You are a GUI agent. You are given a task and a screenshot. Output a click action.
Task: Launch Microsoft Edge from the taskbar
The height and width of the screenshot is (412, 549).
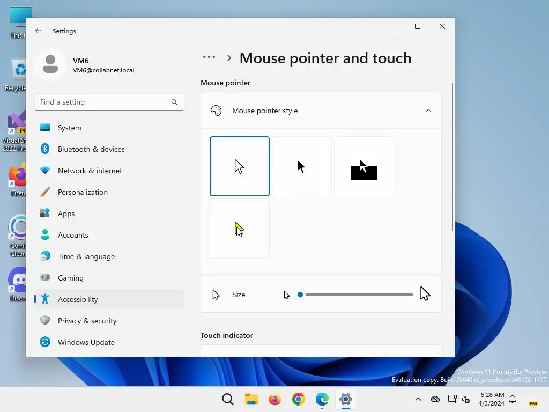[322, 399]
